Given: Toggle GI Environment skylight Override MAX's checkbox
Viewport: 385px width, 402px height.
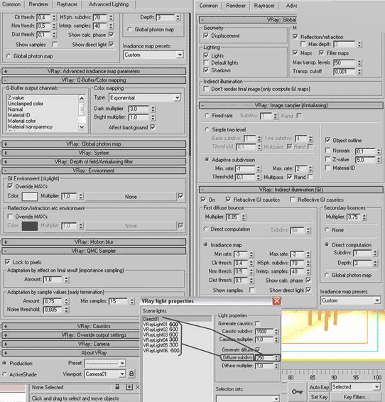Looking at the screenshot, I should [10, 186].
